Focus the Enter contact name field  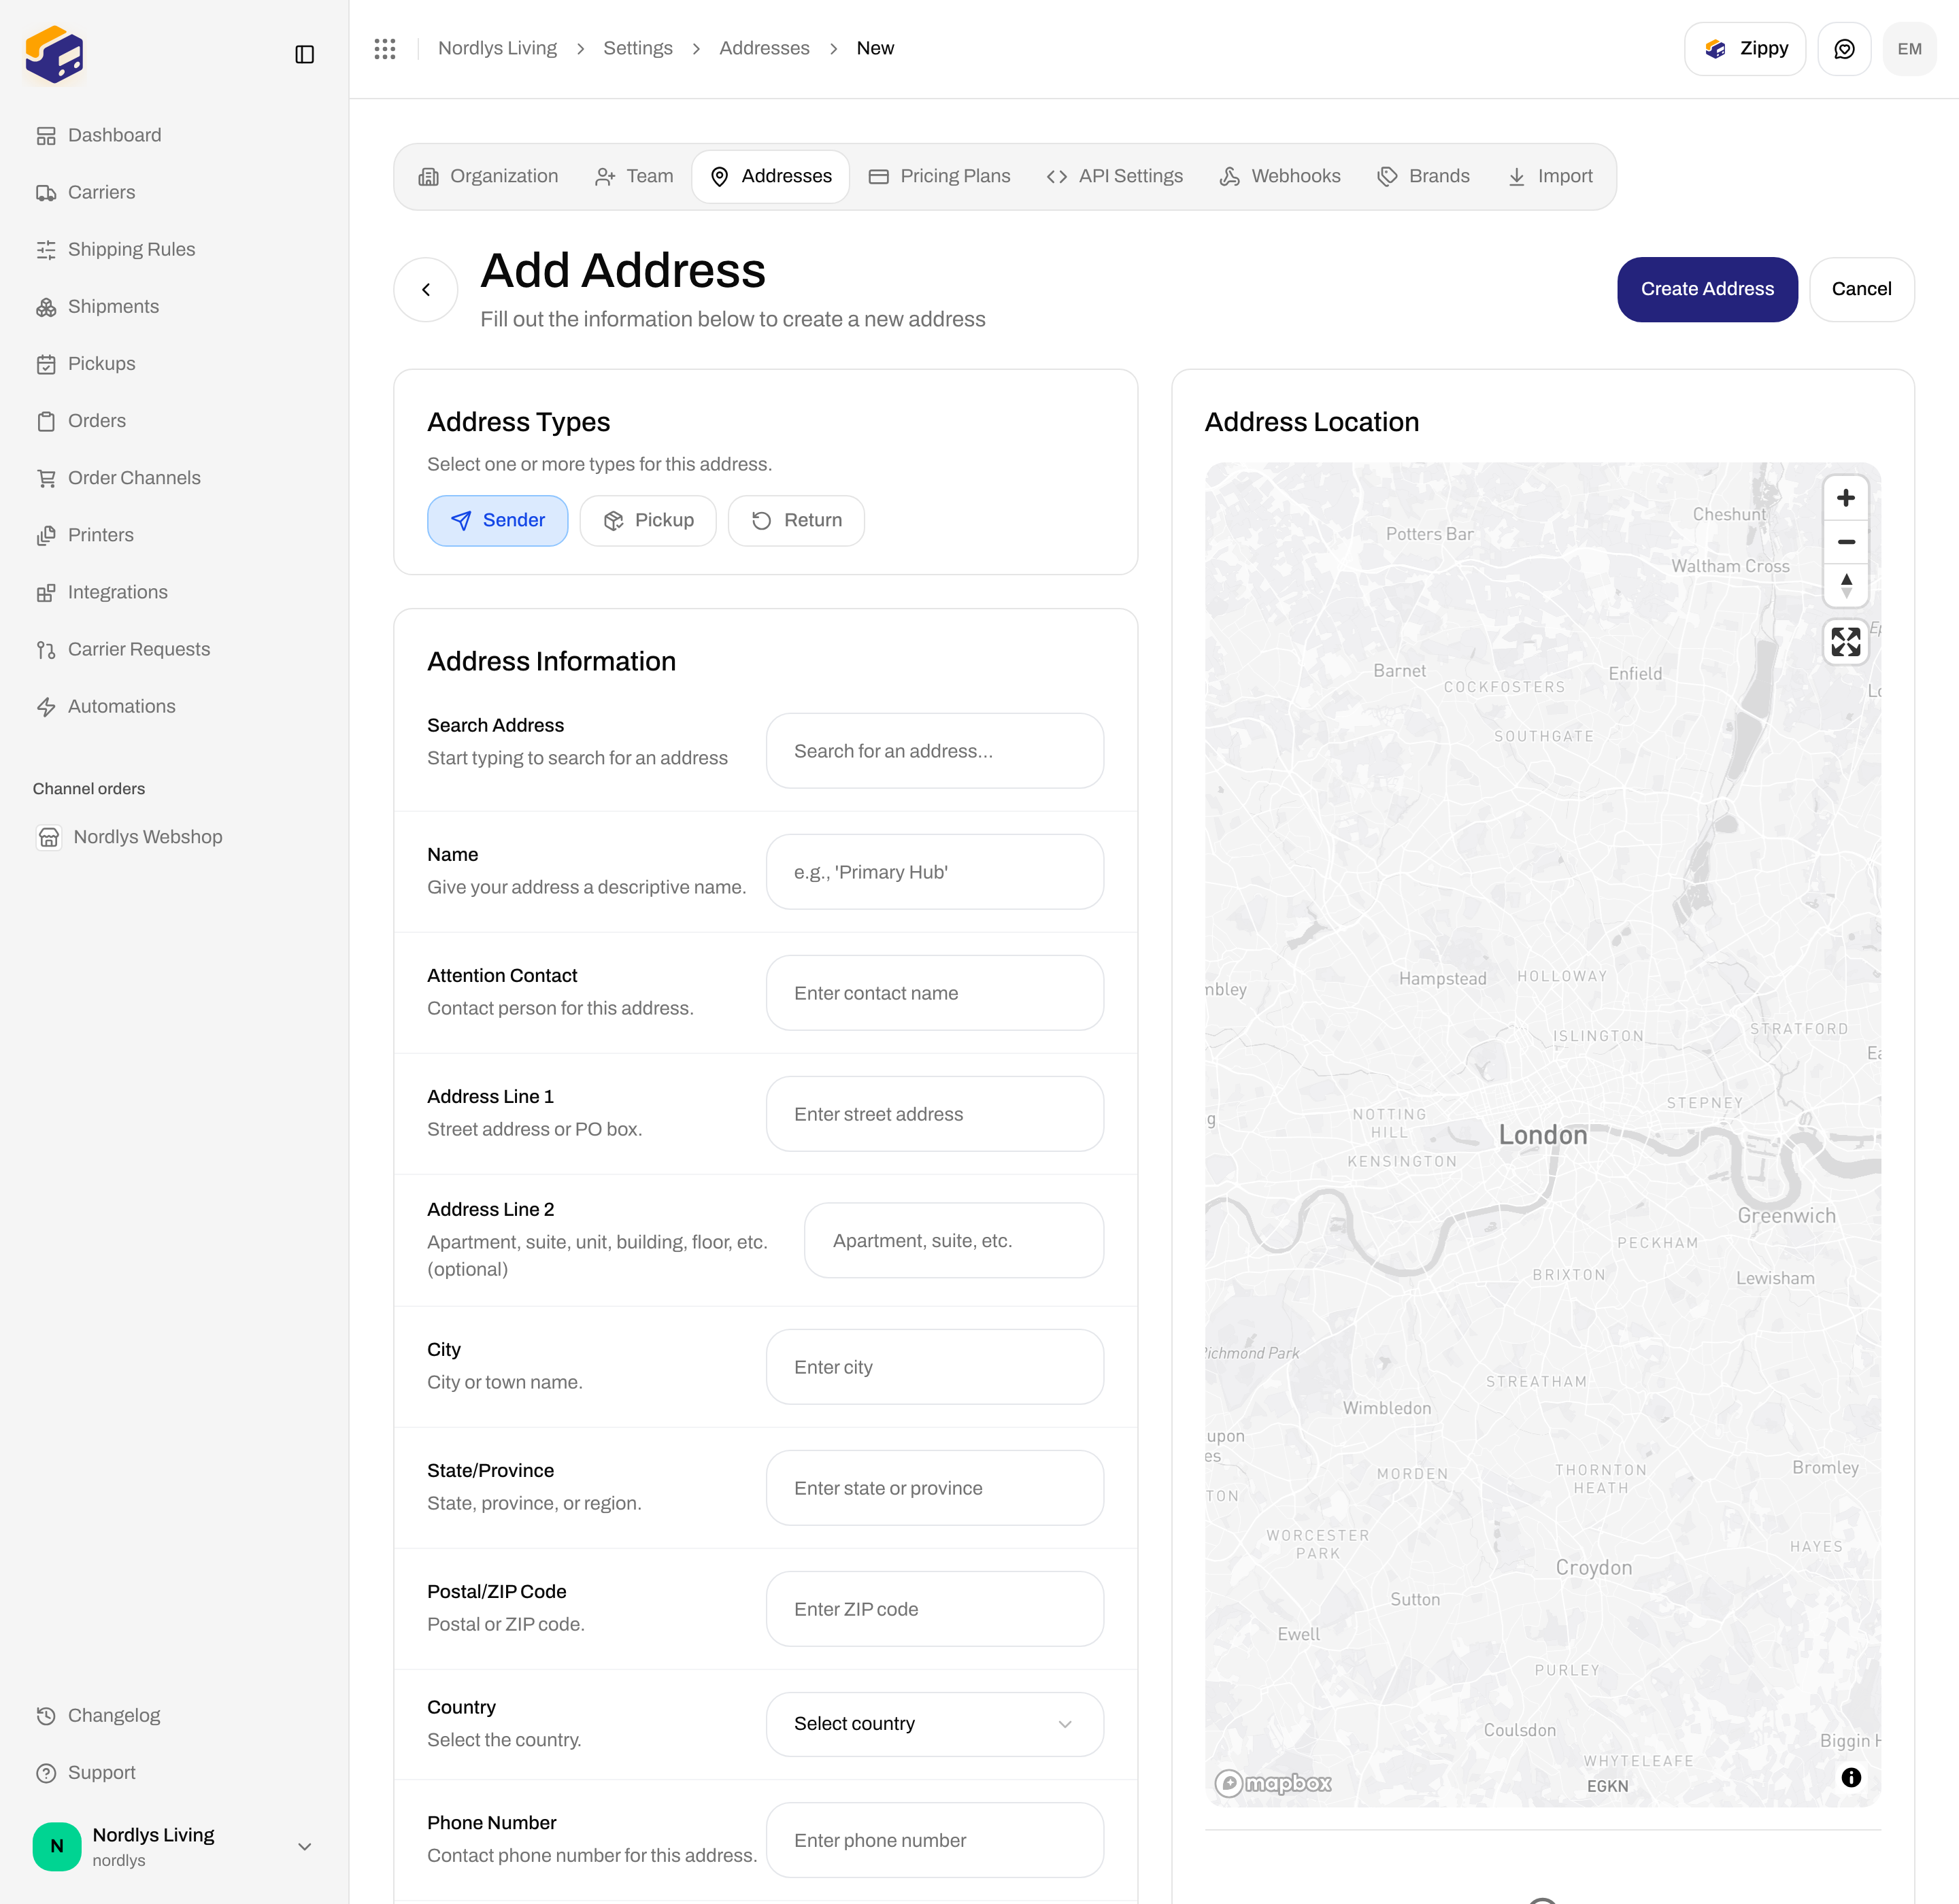tap(935, 993)
